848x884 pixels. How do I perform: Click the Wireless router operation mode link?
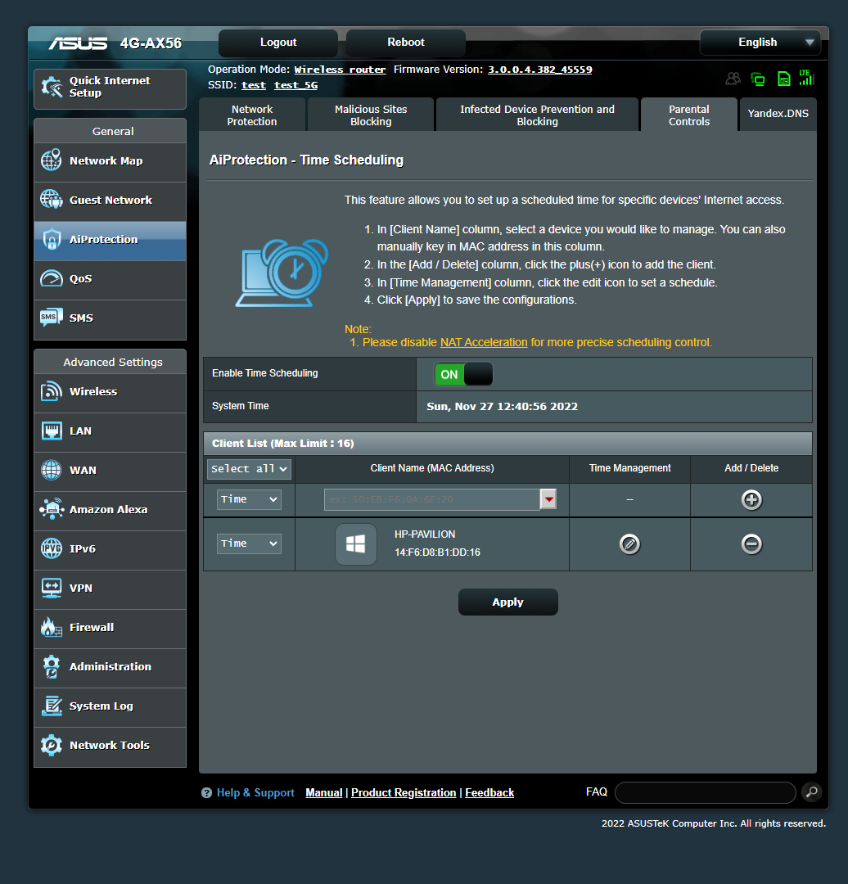point(340,70)
